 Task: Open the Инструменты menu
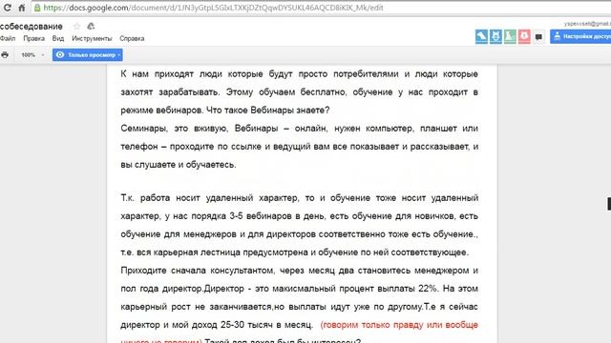[92, 38]
